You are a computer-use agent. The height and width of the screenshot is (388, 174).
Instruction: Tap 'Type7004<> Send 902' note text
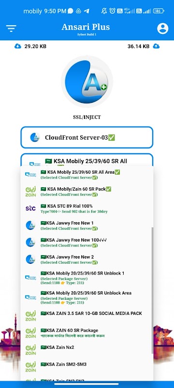click(x=74, y=211)
